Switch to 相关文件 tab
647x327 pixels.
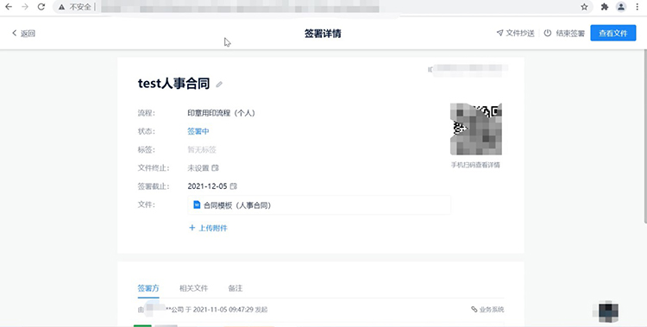(193, 288)
